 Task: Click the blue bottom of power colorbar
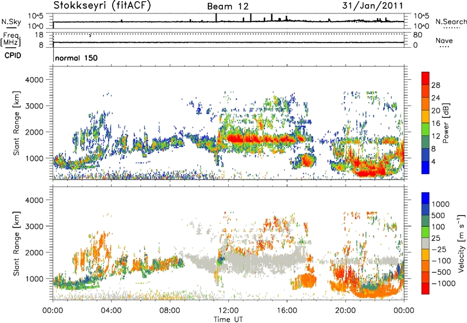(426, 167)
